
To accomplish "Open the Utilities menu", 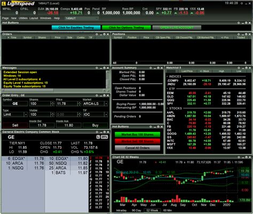I will click(x=23, y=18).
